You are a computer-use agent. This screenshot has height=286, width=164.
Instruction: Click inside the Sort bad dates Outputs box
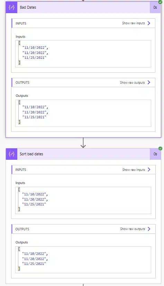point(83,260)
